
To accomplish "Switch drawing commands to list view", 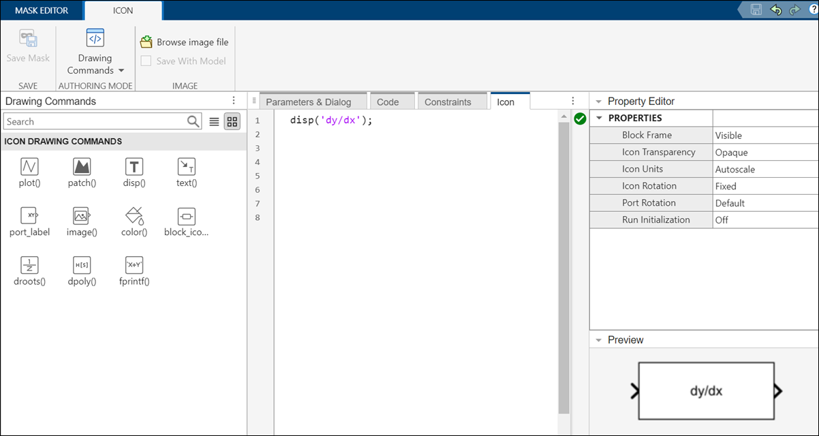I will (x=214, y=121).
